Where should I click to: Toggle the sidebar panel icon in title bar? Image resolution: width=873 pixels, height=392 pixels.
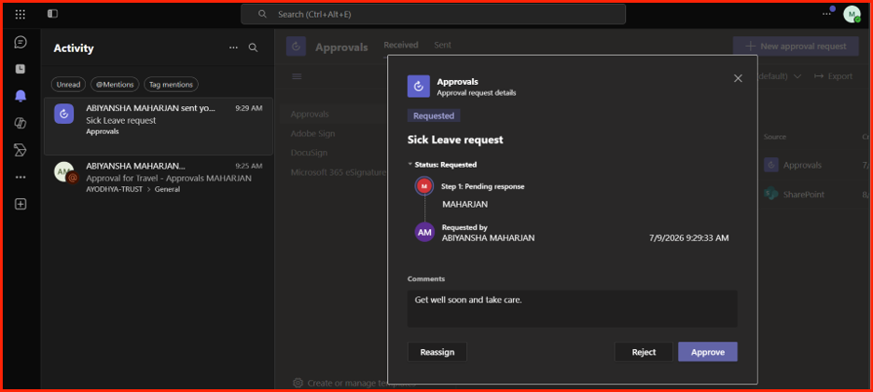tap(52, 14)
